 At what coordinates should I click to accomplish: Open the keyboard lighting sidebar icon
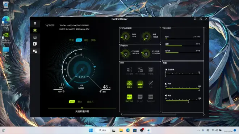[x=35, y=37]
